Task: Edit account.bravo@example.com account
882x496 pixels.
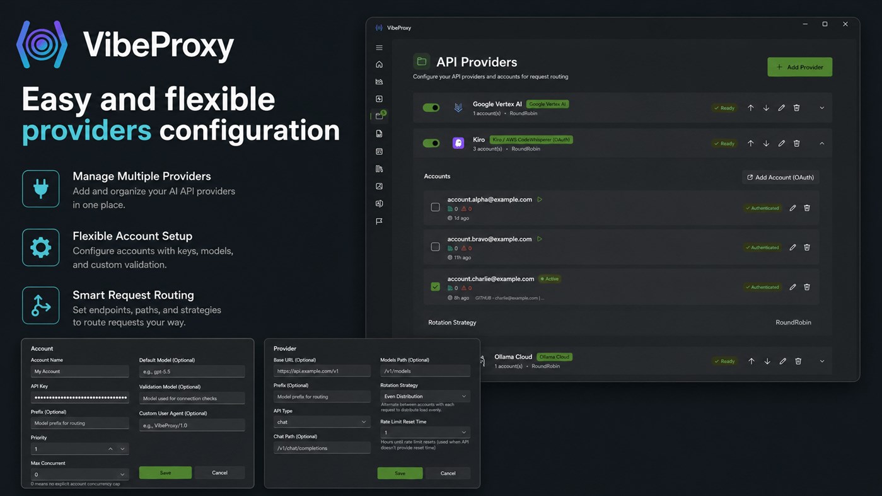Action: 792,247
